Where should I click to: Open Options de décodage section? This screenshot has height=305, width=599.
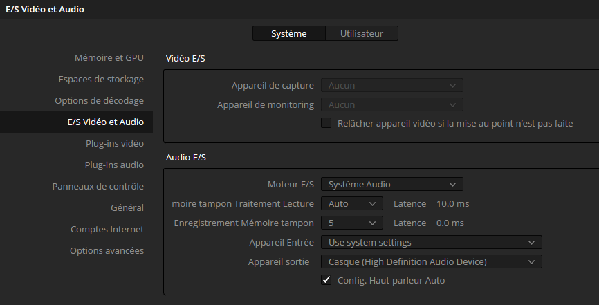(99, 100)
